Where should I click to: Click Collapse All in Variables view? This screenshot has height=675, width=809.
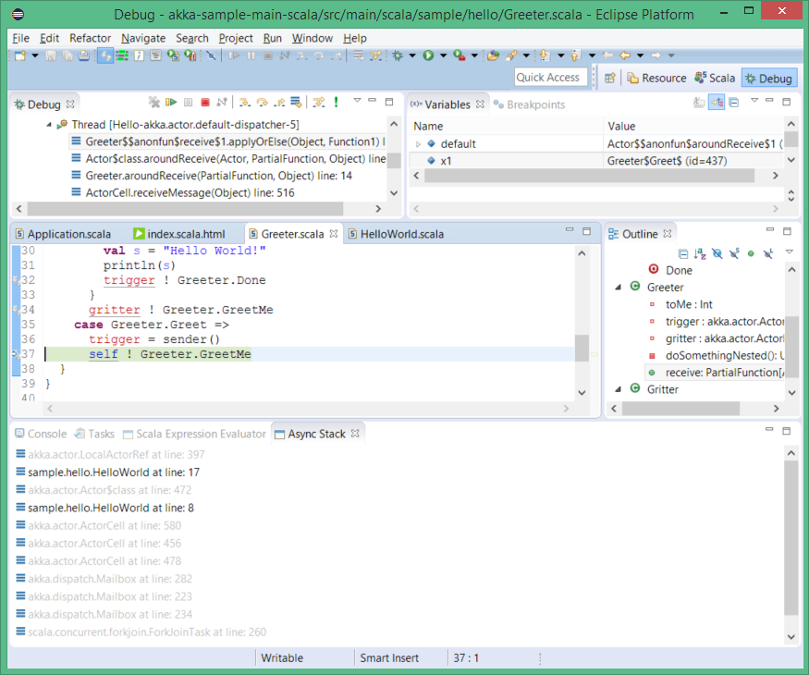coord(733,103)
